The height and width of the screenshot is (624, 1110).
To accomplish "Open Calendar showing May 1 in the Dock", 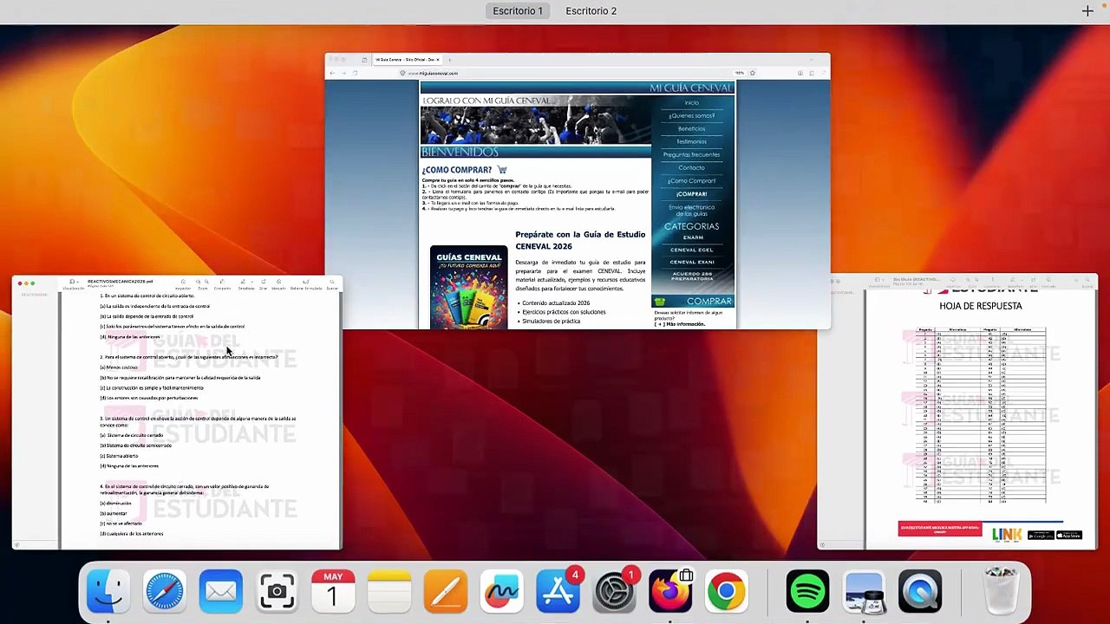I will click(333, 592).
